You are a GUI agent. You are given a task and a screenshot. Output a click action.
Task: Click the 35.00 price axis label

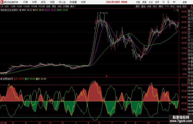pyautogui.click(x=184, y=12)
